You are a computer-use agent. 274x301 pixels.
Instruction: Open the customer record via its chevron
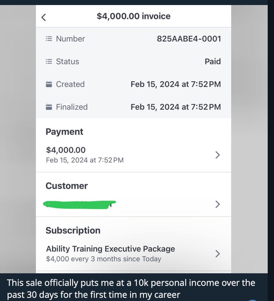coord(217,204)
